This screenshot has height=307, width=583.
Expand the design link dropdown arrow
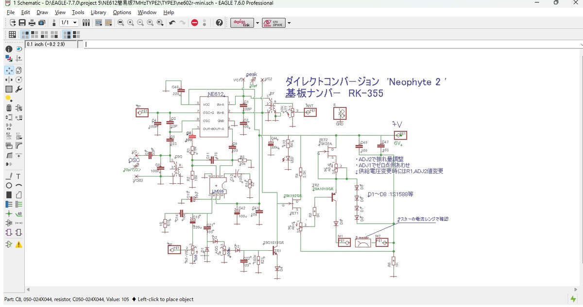[257, 23]
